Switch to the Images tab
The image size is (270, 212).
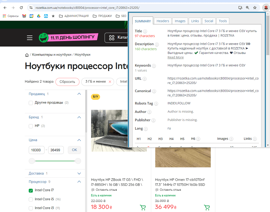click(x=180, y=21)
